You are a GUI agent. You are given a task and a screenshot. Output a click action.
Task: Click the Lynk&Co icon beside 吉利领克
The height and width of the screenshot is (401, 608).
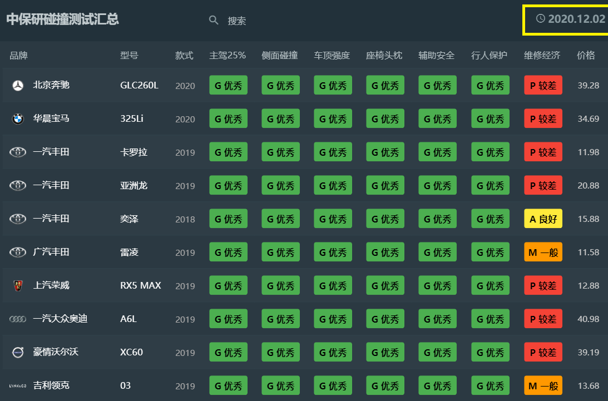[17, 385]
